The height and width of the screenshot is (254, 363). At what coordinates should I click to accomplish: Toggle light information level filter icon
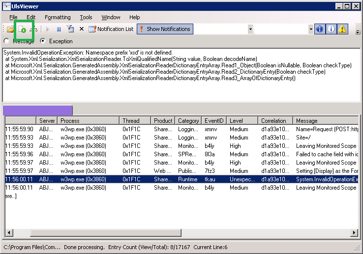point(331,29)
